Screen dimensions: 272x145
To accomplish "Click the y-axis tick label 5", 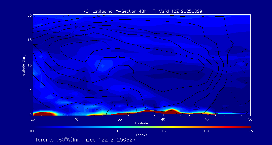I will tap(30, 90).
